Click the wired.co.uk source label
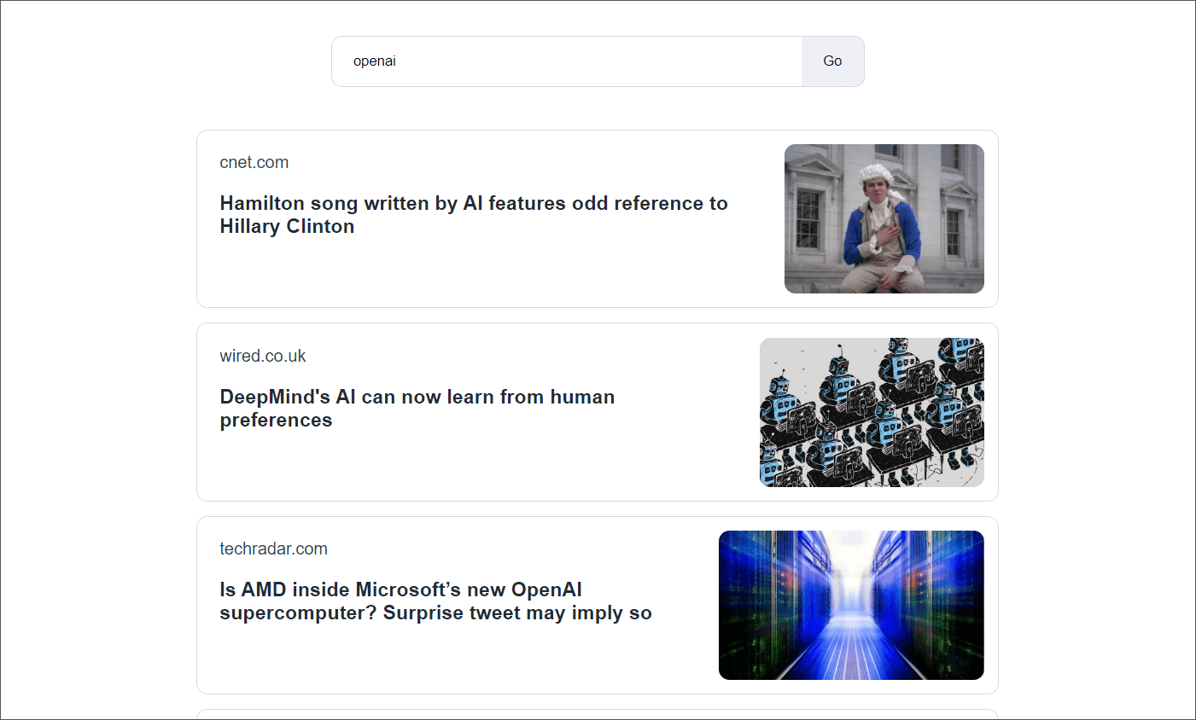The height and width of the screenshot is (720, 1196). coord(263,356)
